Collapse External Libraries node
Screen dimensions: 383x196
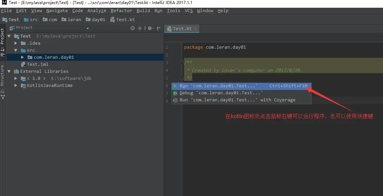[x=9, y=71]
